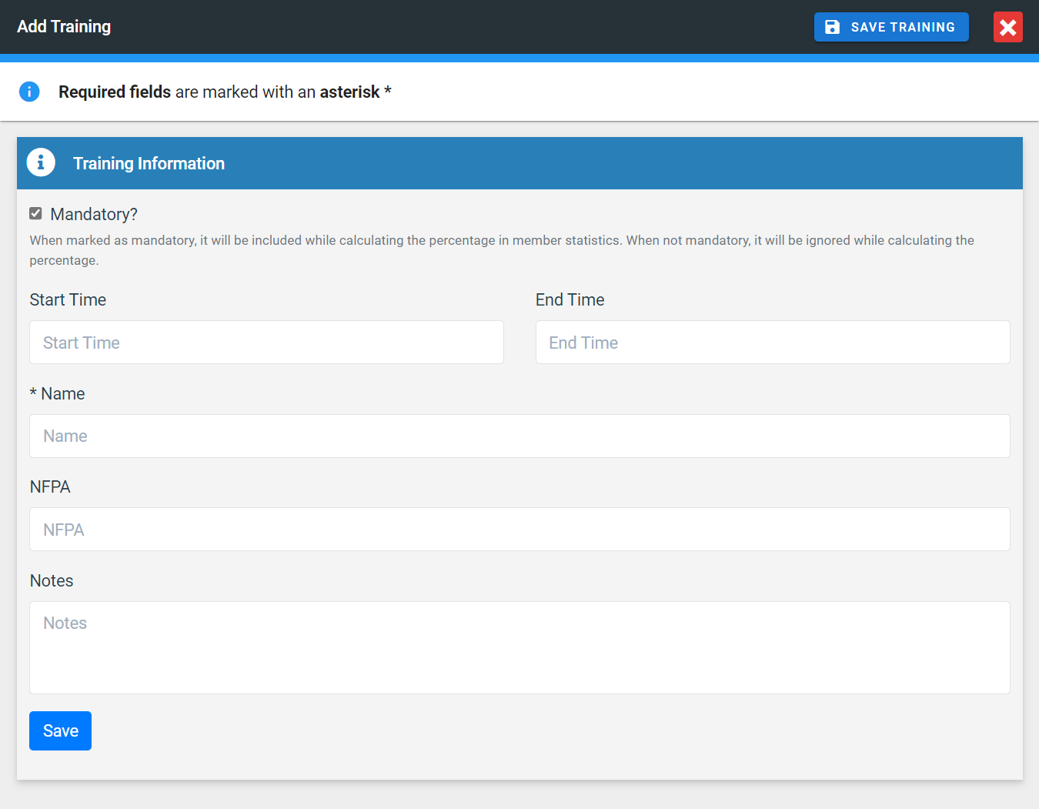Click the Notes field label
Image resolution: width=1039 pixels, height=809 pixels.
(x=52, y=581)
